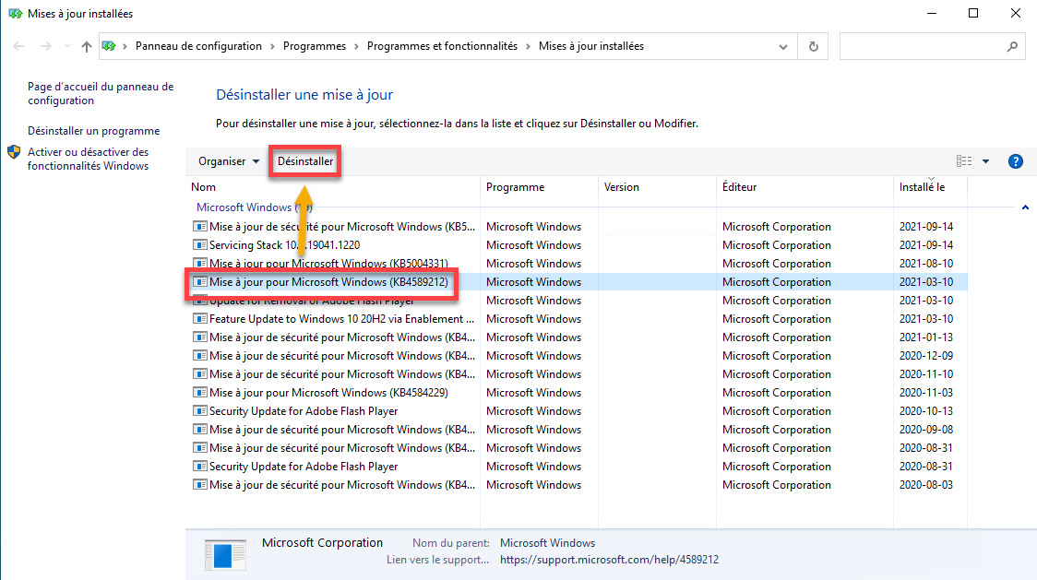The image size is (1037, 580).
Task: Click the Désinstaller toolbar button
Action: [305, 161]
